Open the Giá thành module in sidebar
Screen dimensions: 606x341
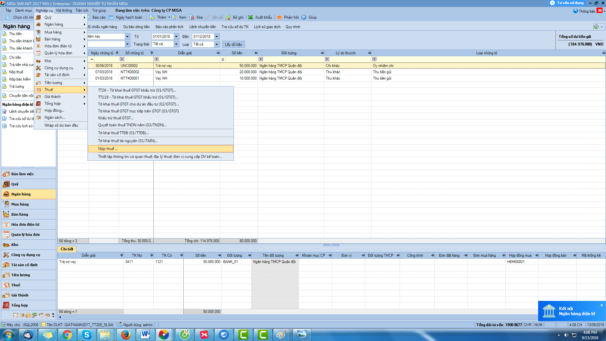click(29, 295)
